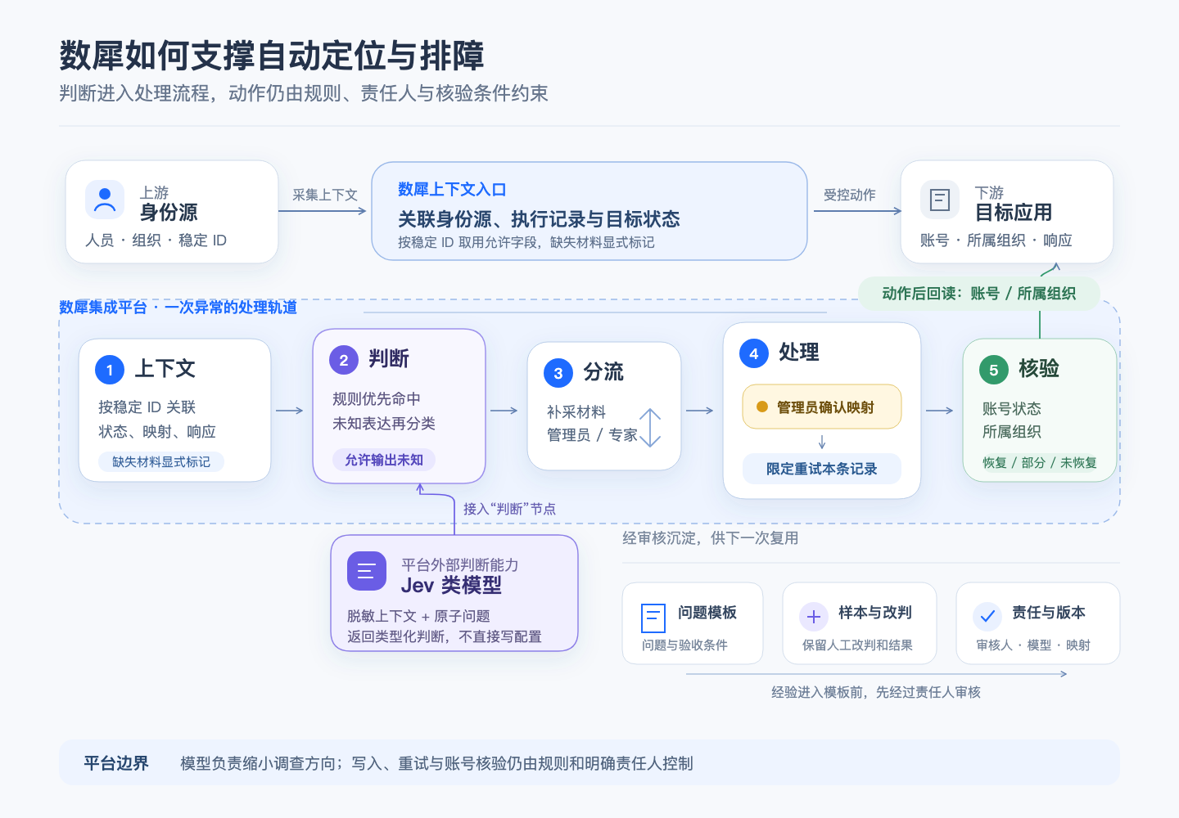The image size is (1179, 818).
Task: Click the main title 数犀如何支撑自动定位与排障
Action: pyautogui.click(x=272, y=56)
